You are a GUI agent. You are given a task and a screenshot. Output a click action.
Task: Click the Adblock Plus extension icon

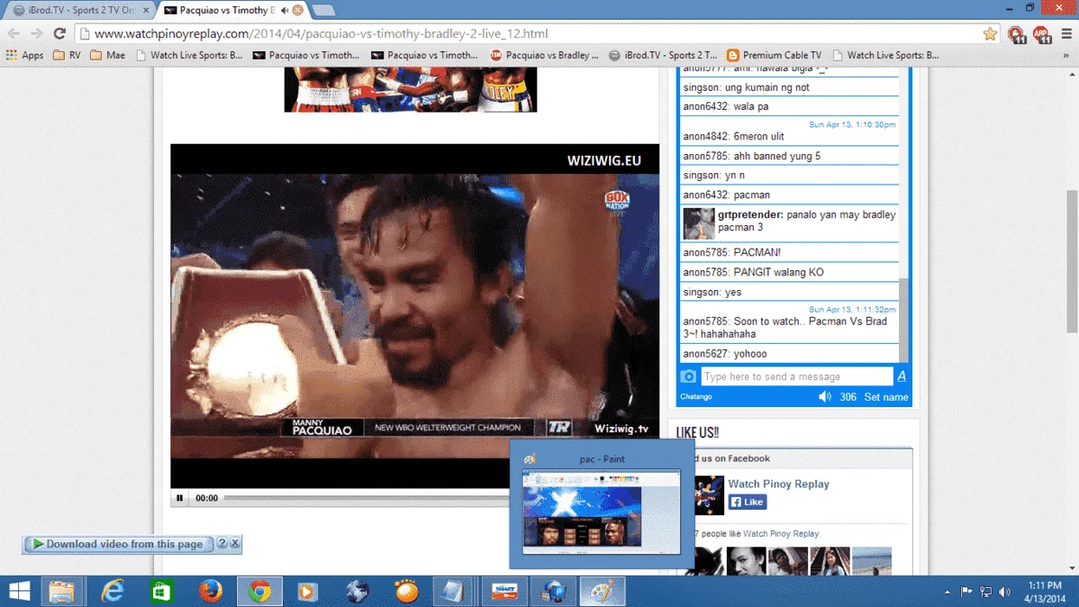pos(1041,33)
